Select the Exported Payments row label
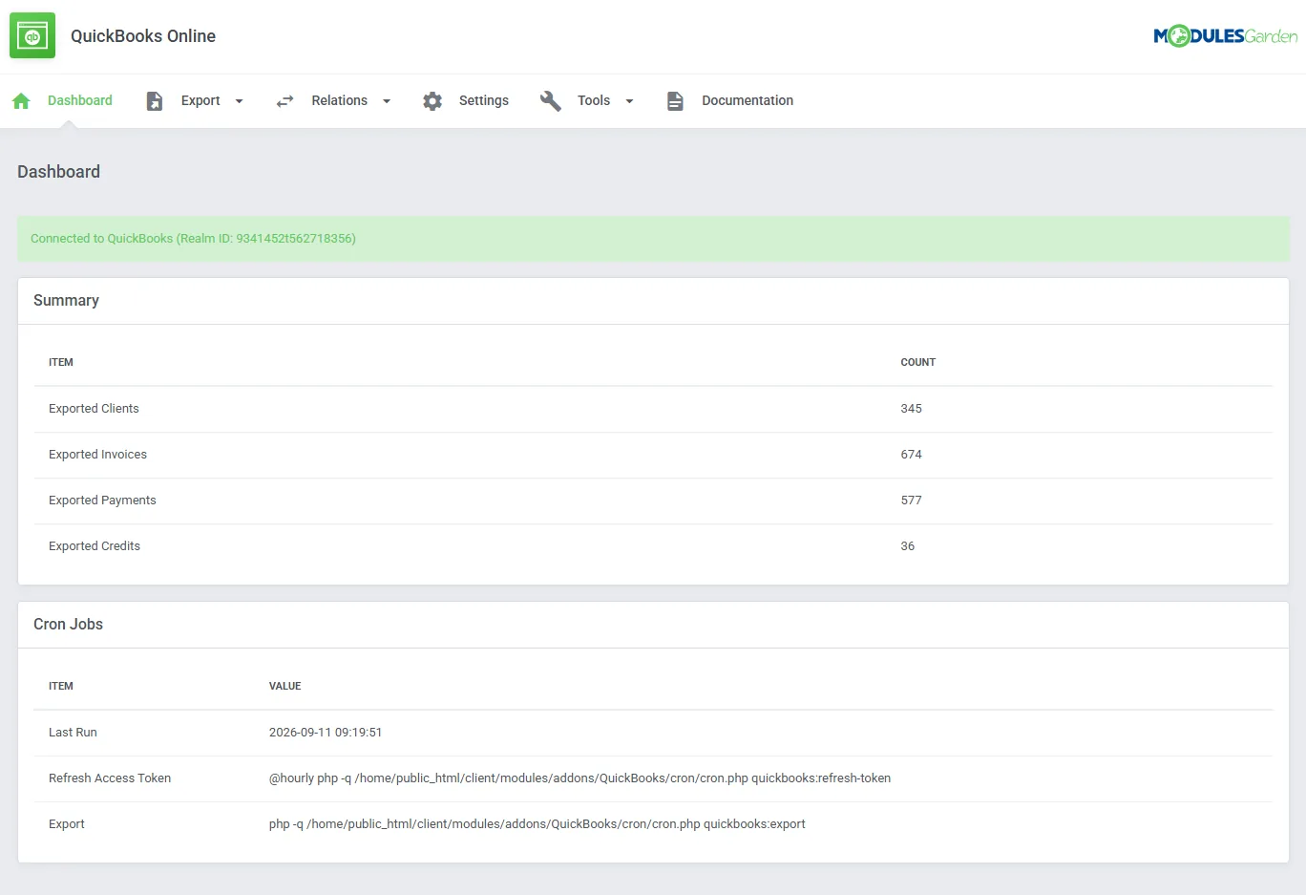Image resolution: width=1306 pixels, height=895 pixels. tap(102, 501)
